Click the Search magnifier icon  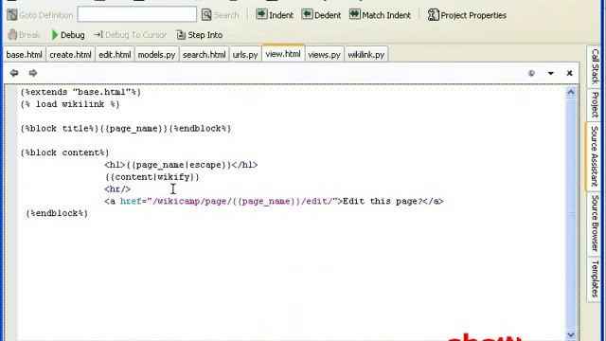coord(206,15)
